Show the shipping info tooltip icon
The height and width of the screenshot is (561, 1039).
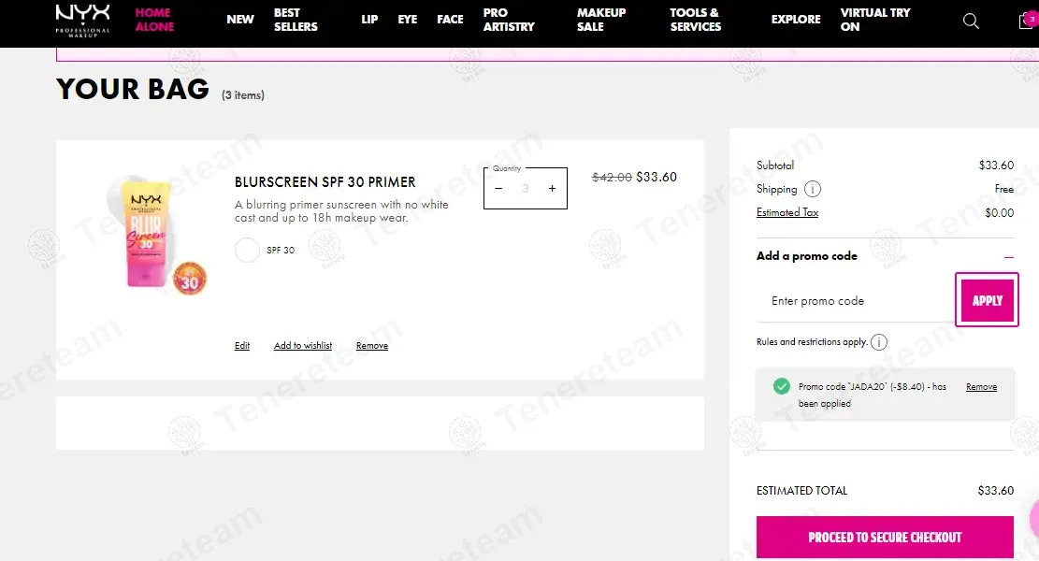(x=813, y=190)
